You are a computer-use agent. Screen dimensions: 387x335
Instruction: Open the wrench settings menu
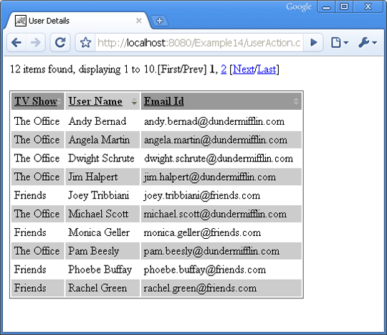(368, 43)
